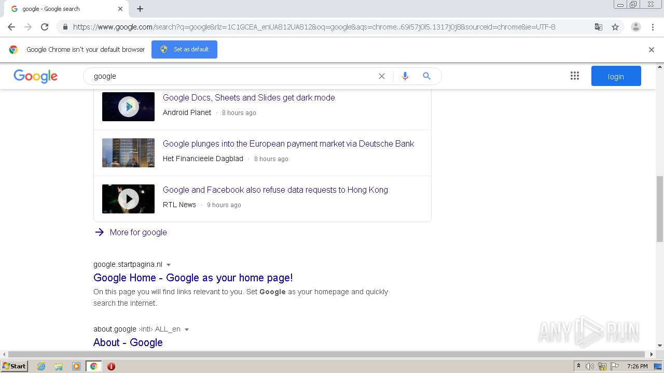Click the vertical scrollbar thumb
This screenshot has height=373, width=664.
(x=660, y=209)
